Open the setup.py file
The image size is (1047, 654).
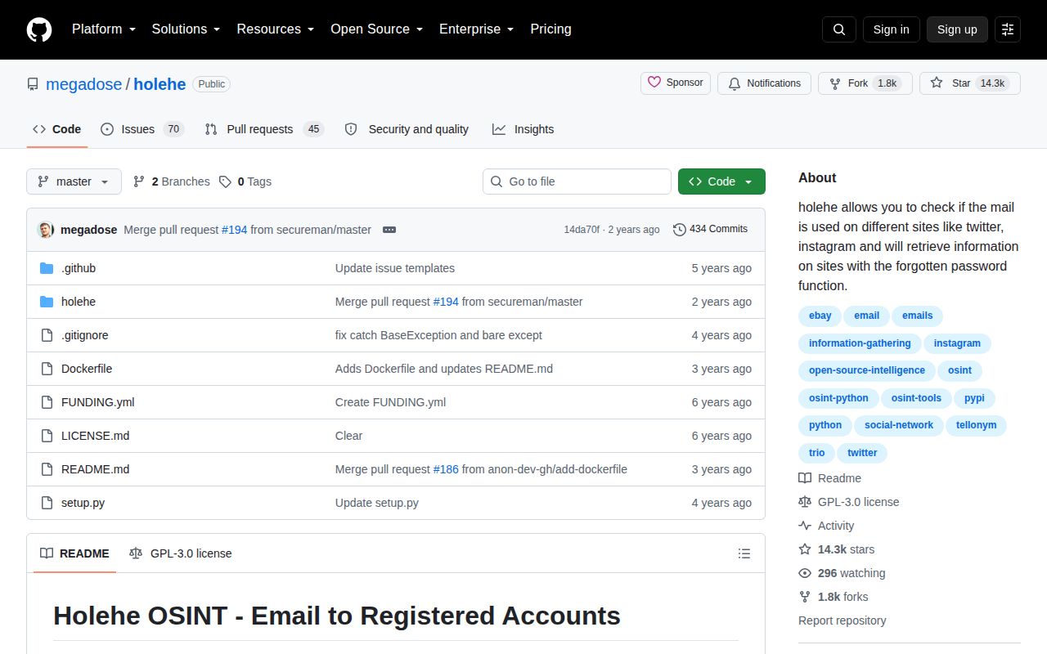point(83,503)
